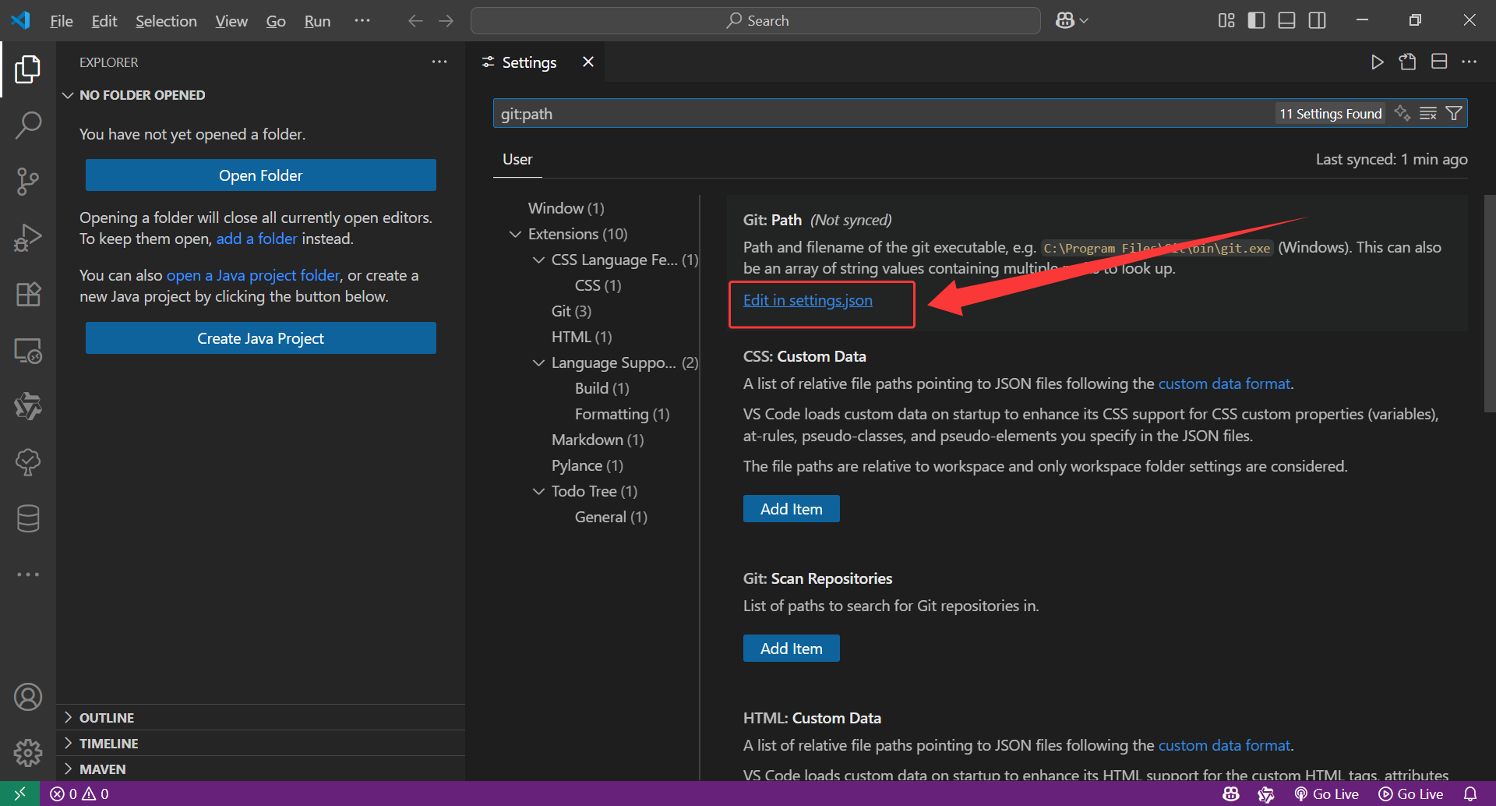Open the File menu
This screenshot has height=806, width=1496.
(x=62, y=21)
